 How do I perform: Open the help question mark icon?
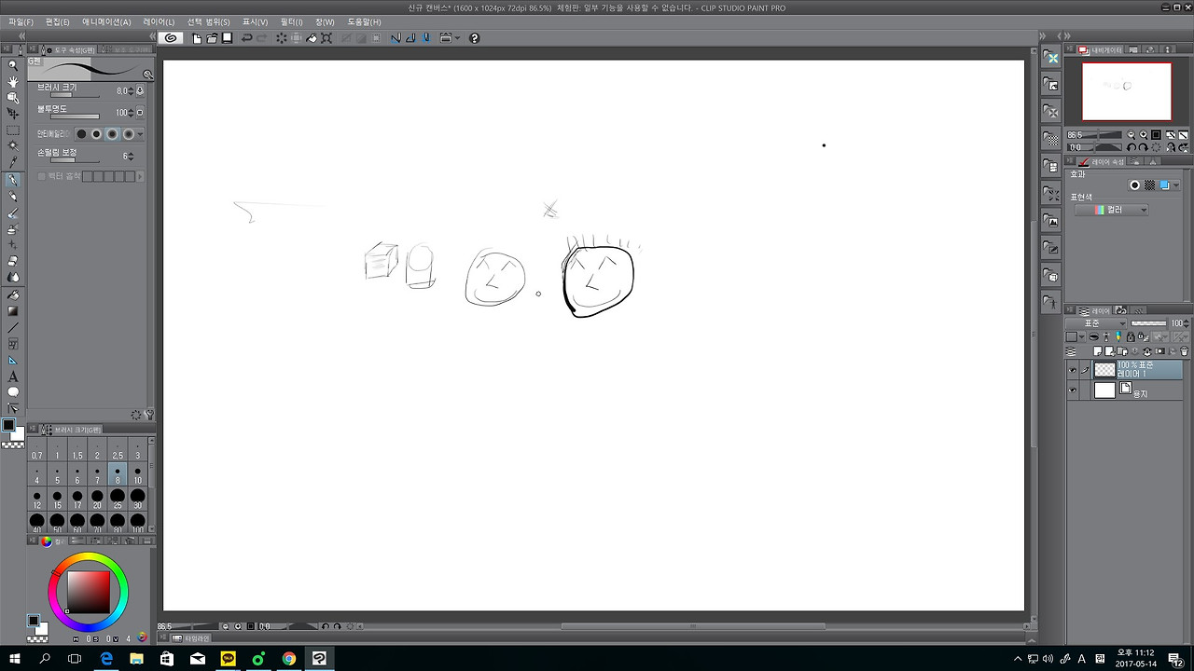(x=474, y=38)
